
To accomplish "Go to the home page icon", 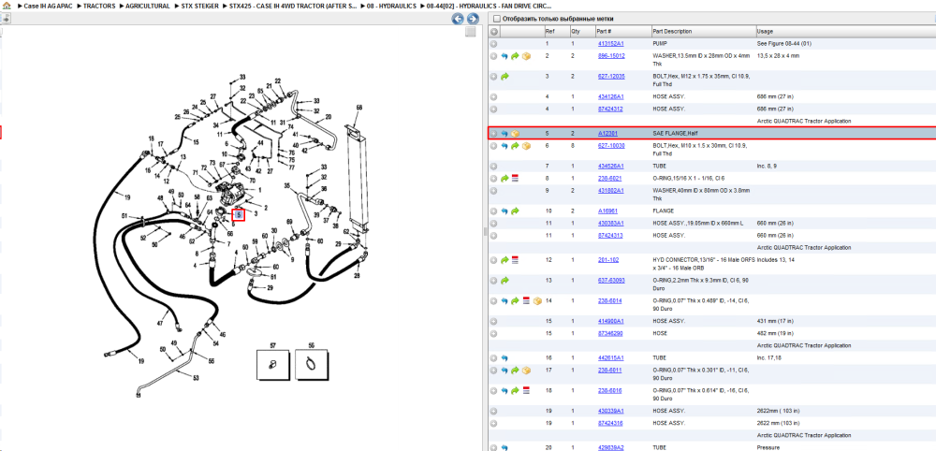I will pyautogui.click(x=7, y=6).
